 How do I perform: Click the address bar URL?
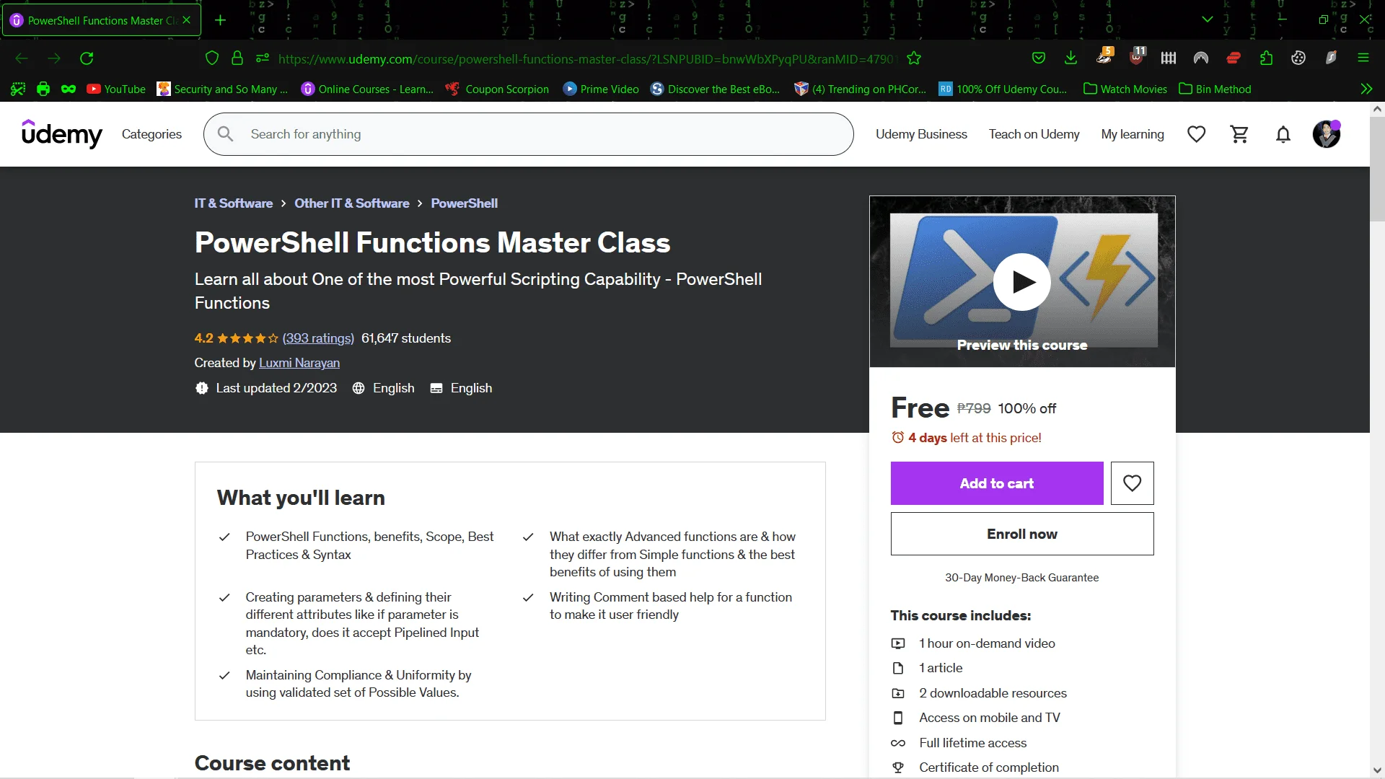[586, 59]
